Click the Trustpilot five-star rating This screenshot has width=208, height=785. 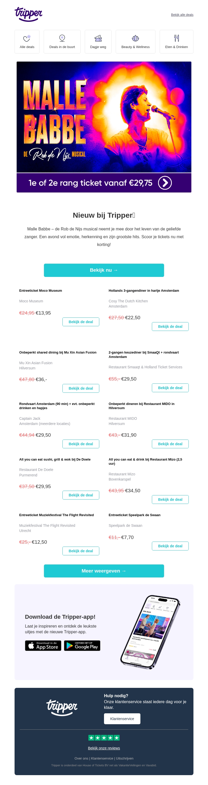104,737
